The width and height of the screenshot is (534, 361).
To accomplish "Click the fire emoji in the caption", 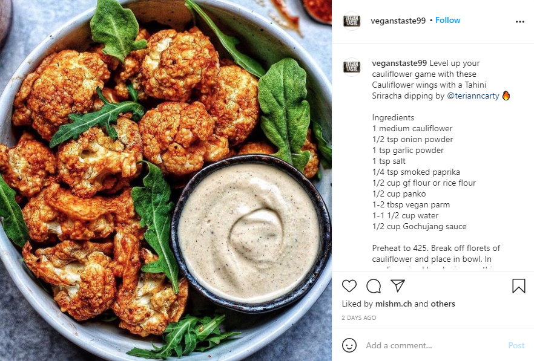I will point(506,96).
